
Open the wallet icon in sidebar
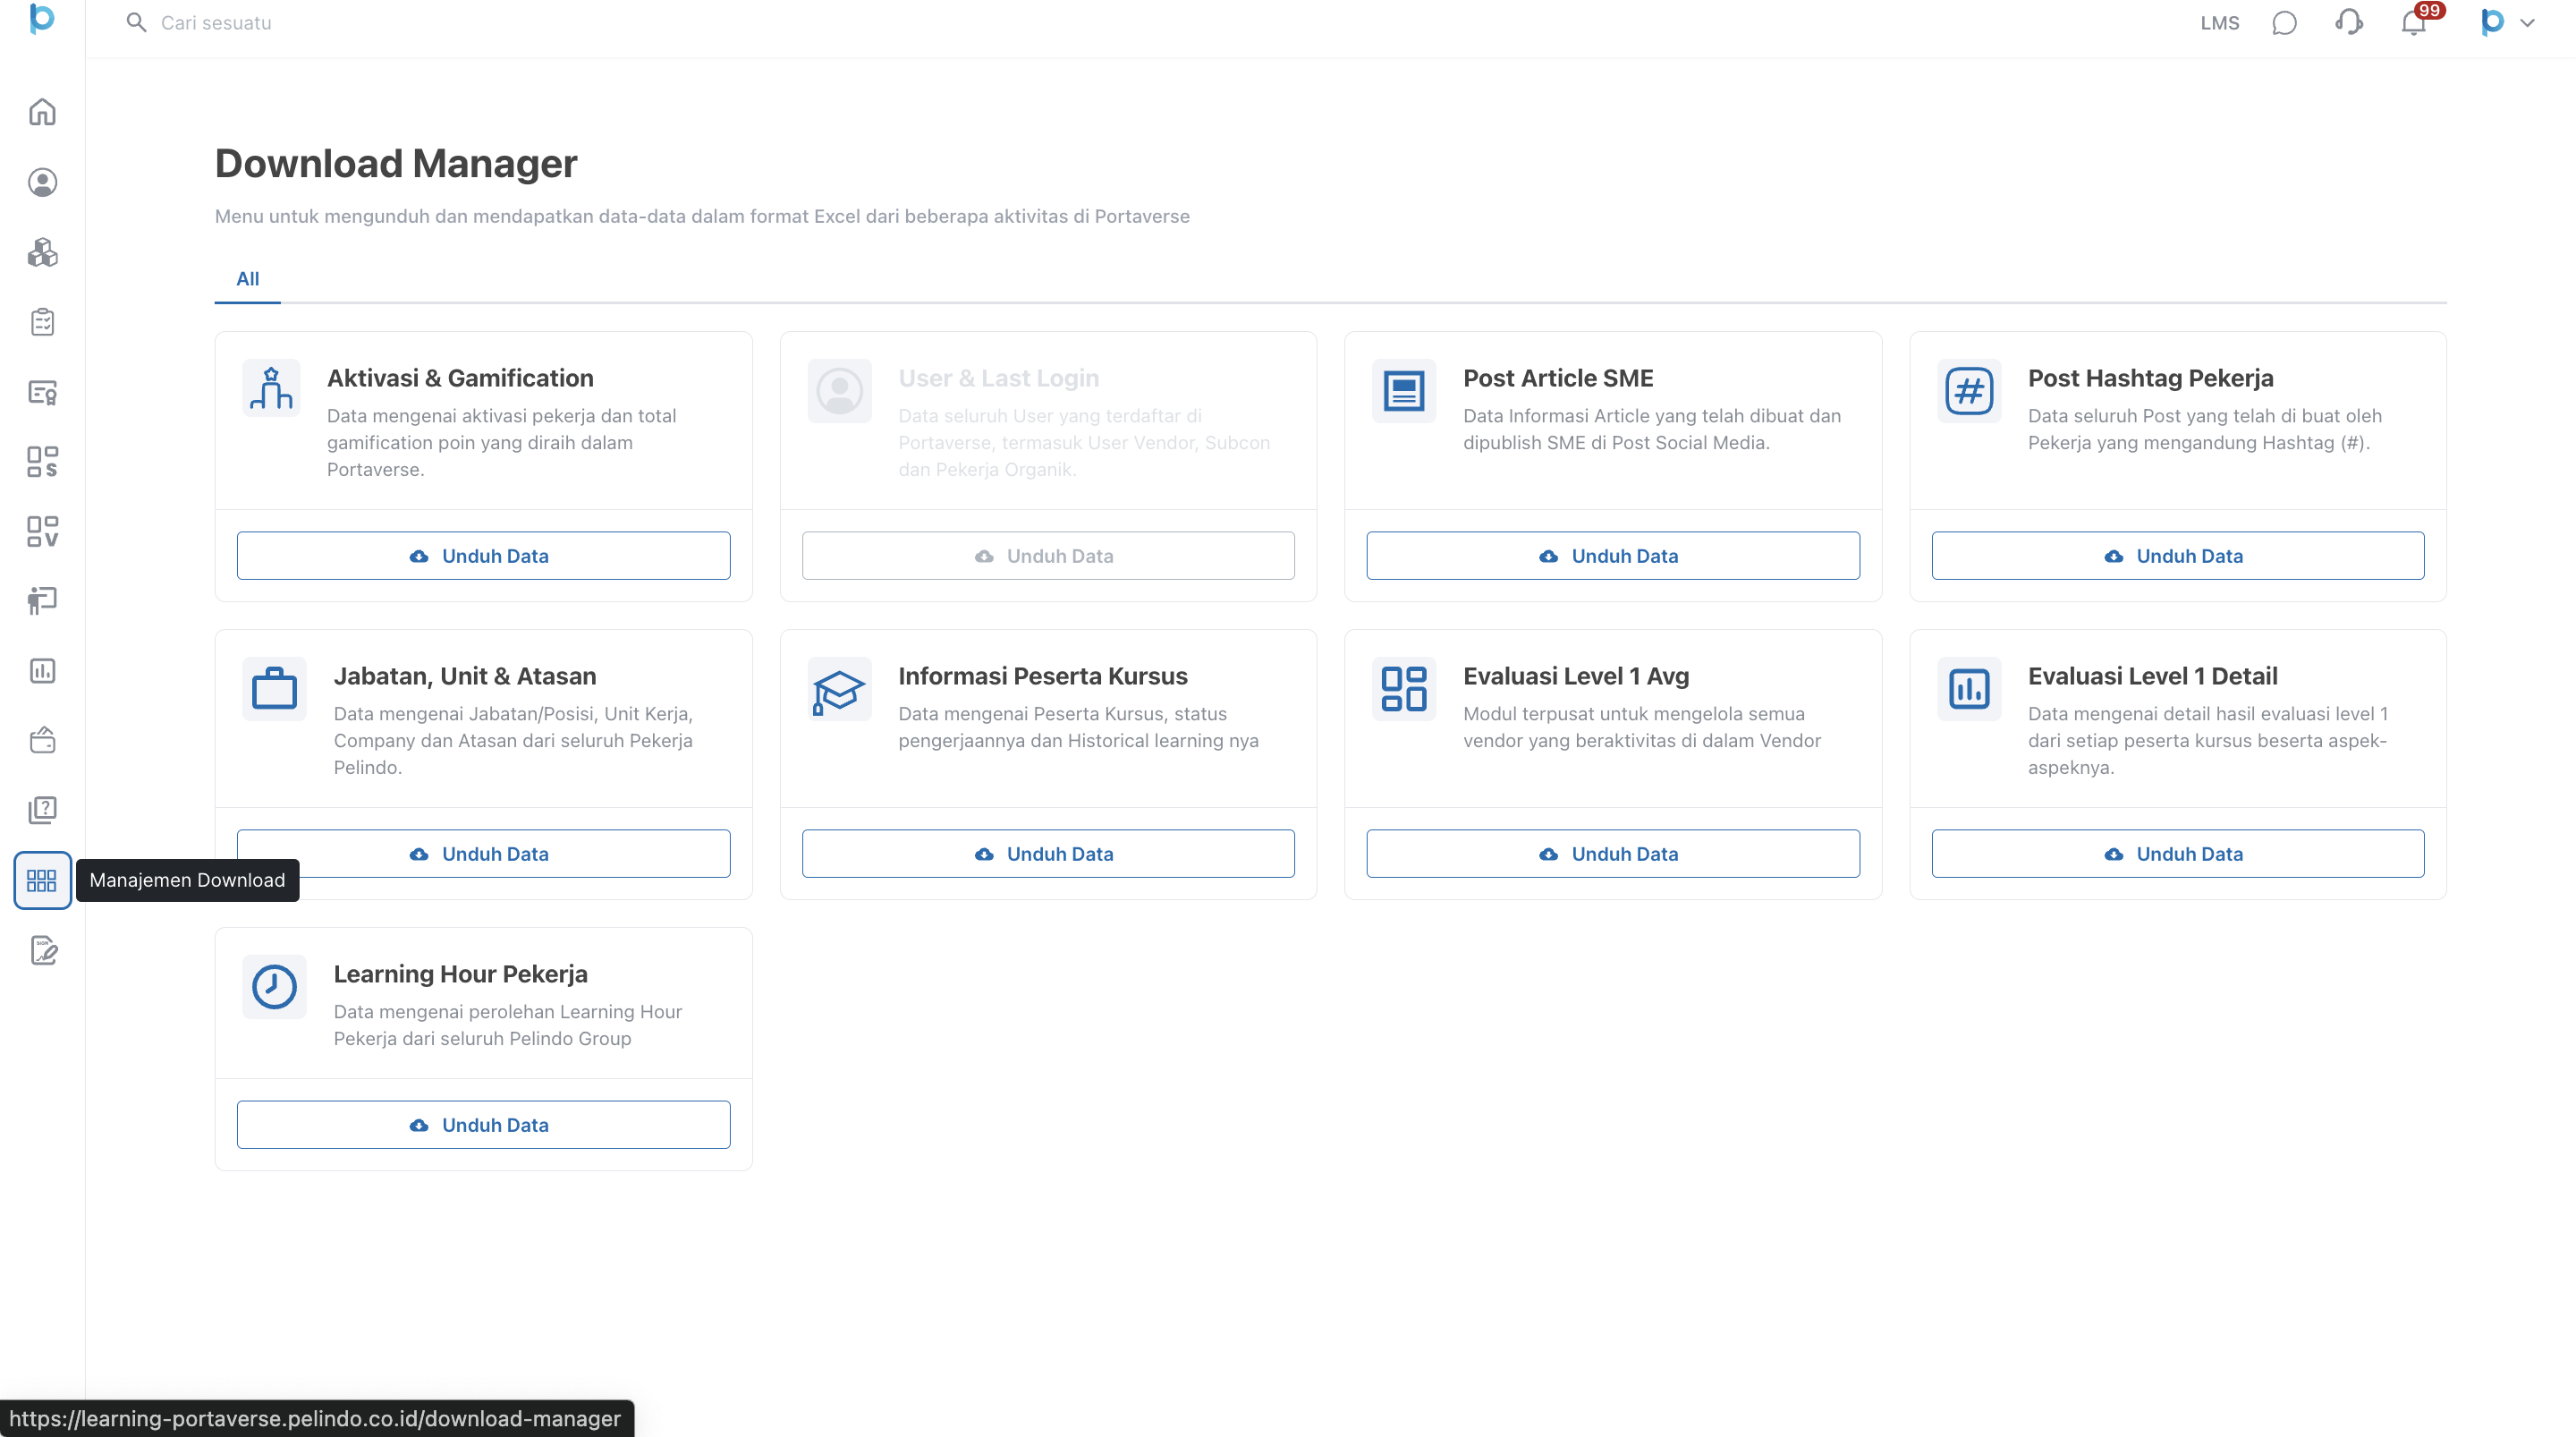point(42,741)
